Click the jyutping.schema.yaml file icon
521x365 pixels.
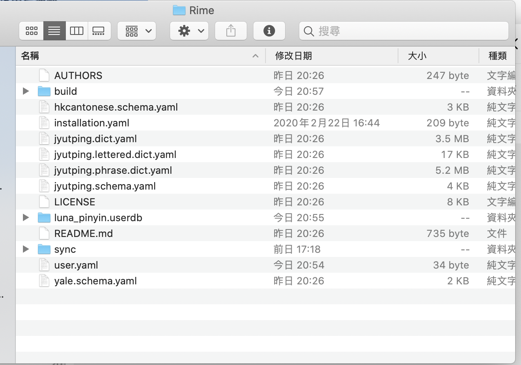point(44,186)
